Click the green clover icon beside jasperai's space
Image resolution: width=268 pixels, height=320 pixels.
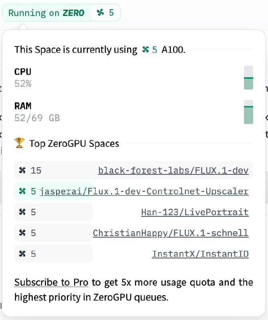pos(21,191)
